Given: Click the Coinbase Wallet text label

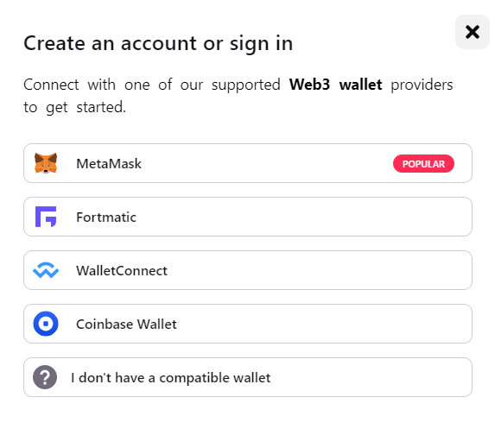Looking at the screenshot, I should coord(127,325).
